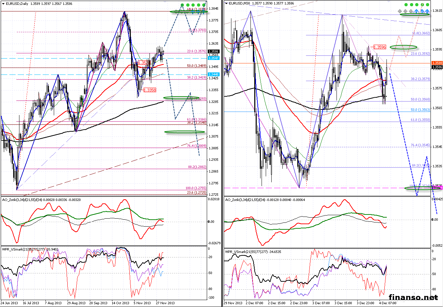Click the 14 Oct 2013 date on Daily timeline
Screen dimensions: 443x307
click(x=121, y=303)
